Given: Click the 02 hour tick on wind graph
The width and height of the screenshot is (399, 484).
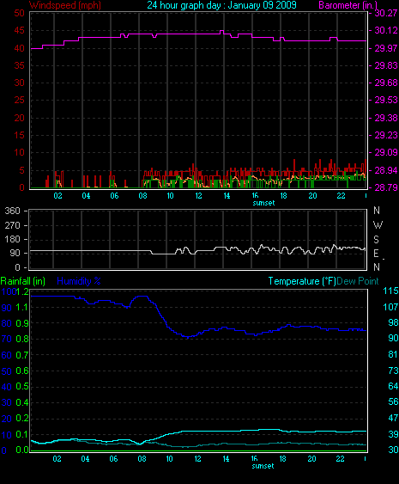Looking at the screenshot, I should tap(57, 196).
